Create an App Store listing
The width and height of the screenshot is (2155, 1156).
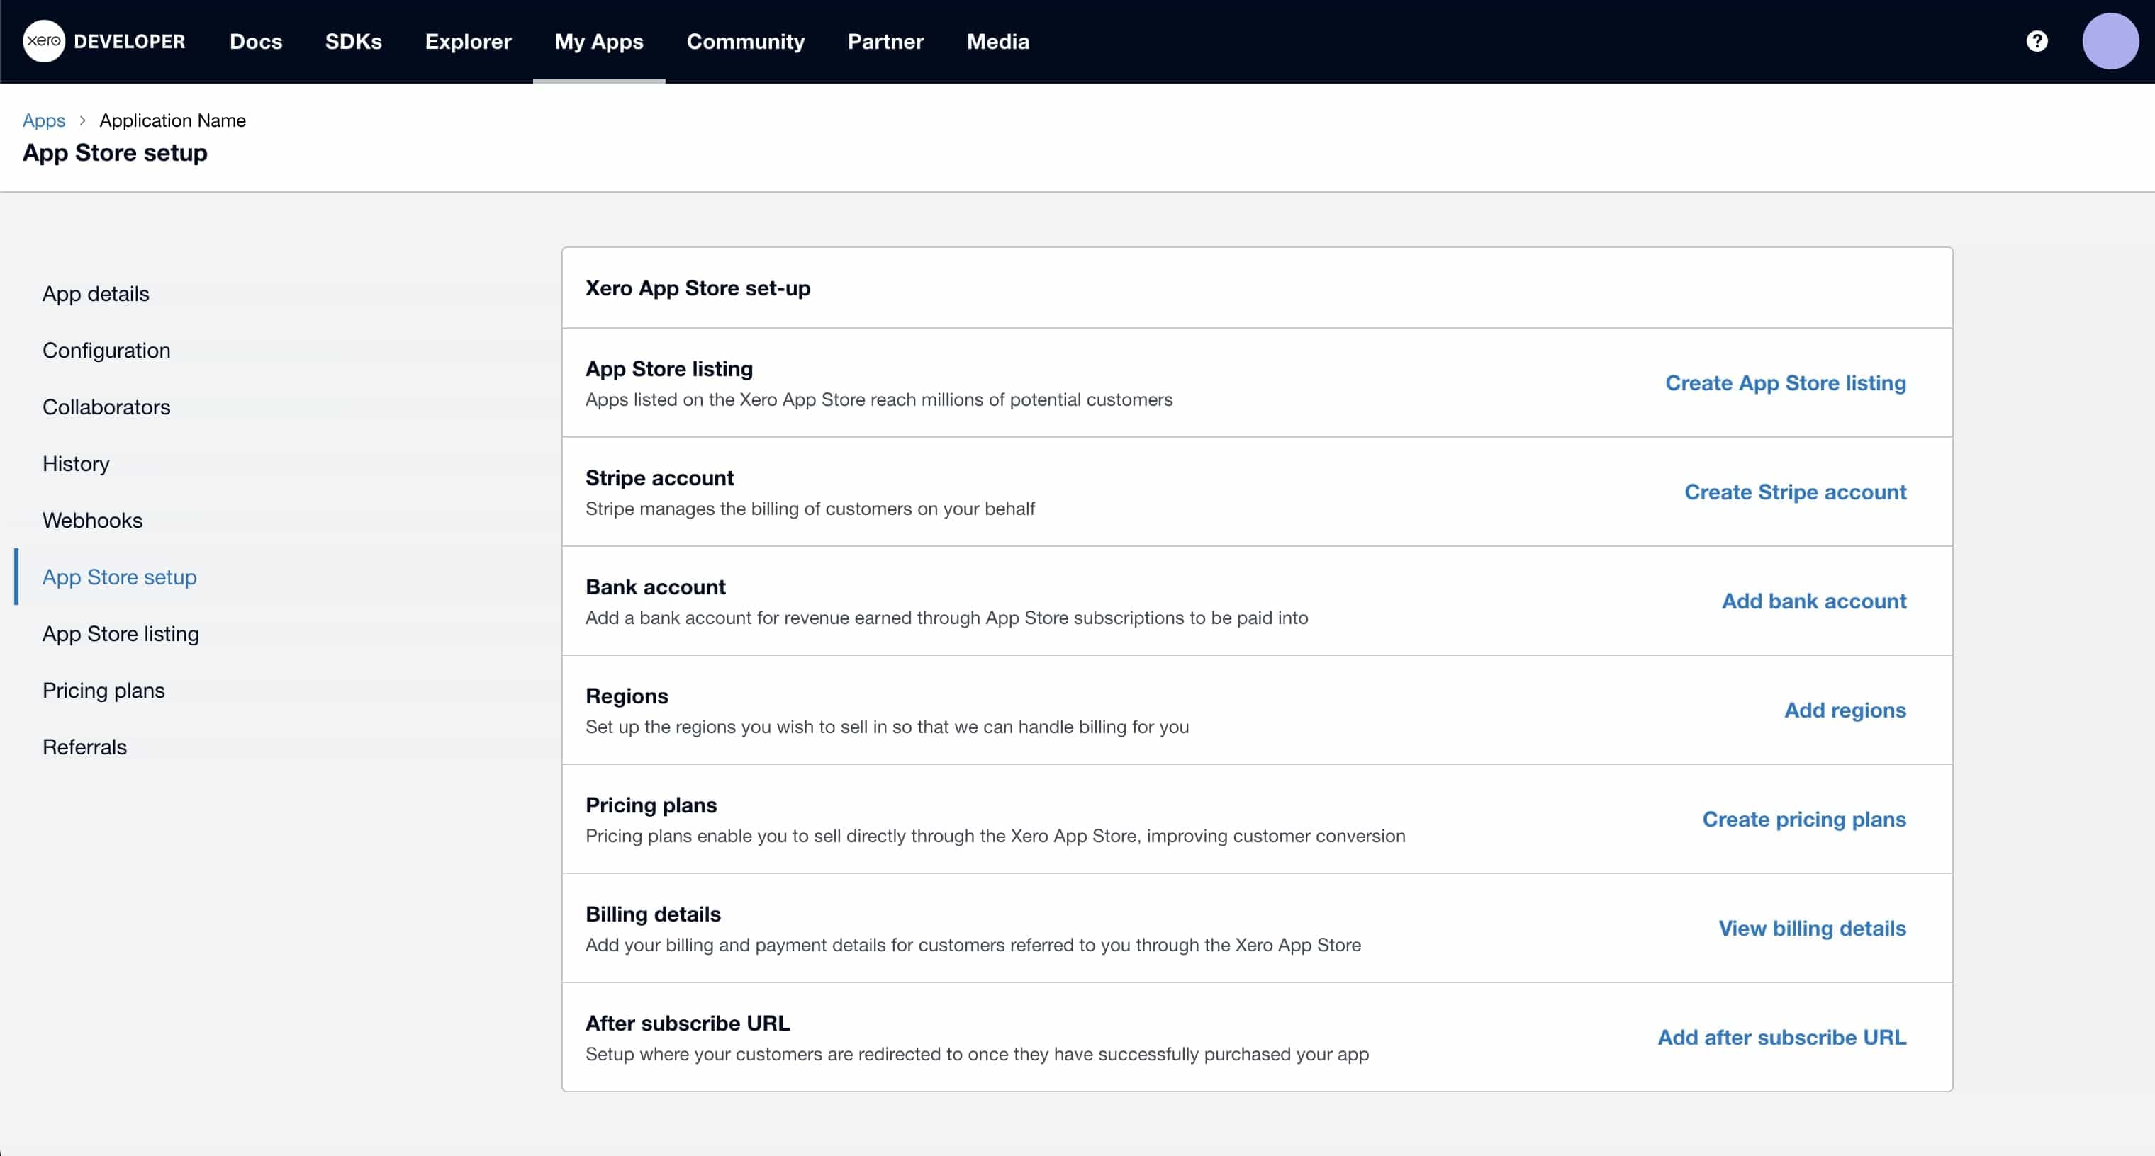1784,382
